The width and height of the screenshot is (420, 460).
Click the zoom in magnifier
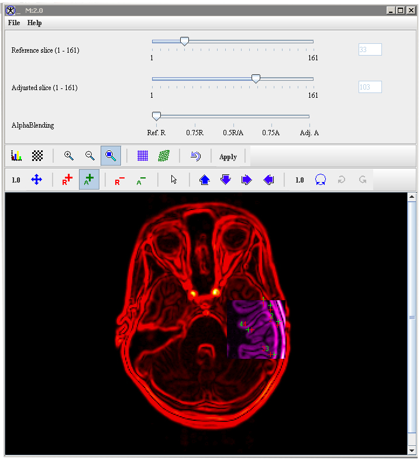[x=68, y=156]
